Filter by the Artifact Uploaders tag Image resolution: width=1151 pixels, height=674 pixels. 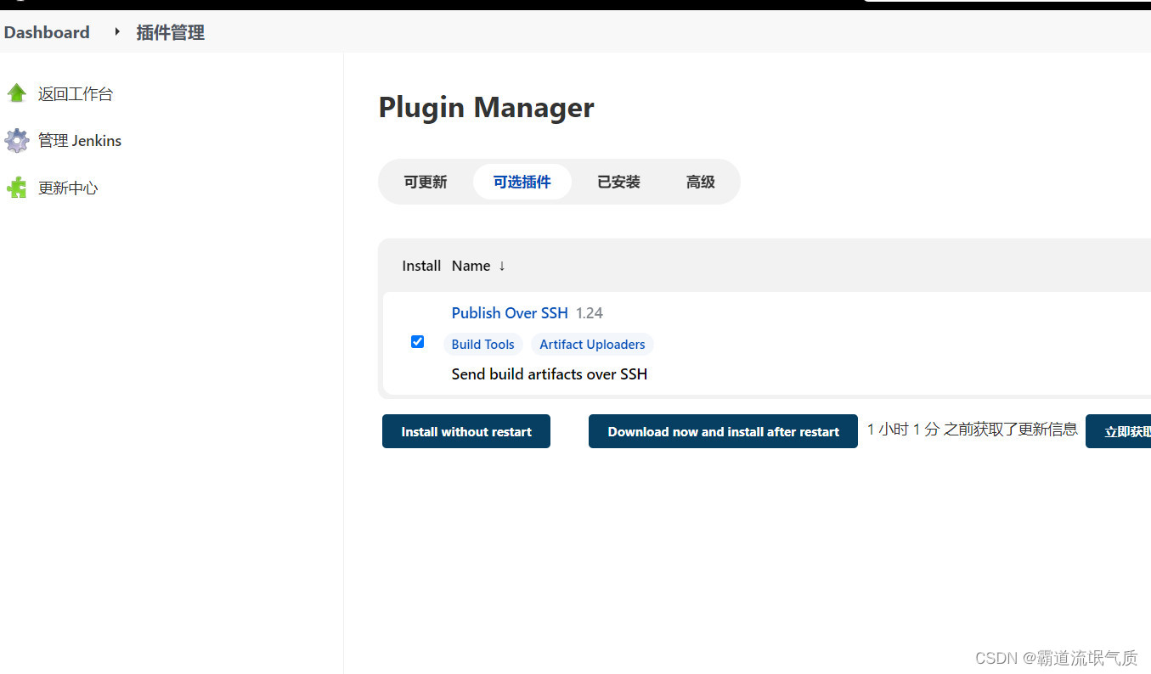tap(592, 345)
